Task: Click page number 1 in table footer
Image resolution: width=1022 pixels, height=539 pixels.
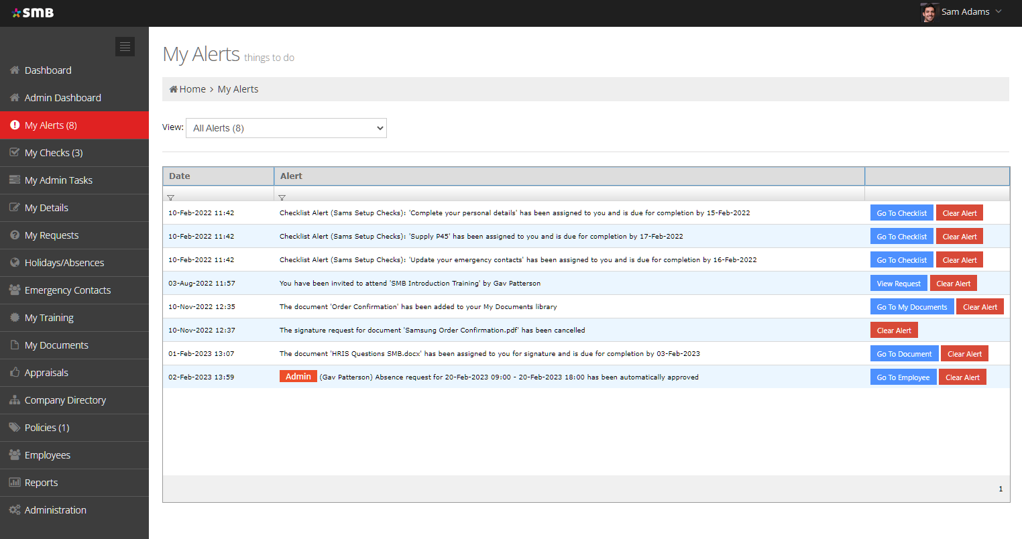Action: tap(1001, 489)
